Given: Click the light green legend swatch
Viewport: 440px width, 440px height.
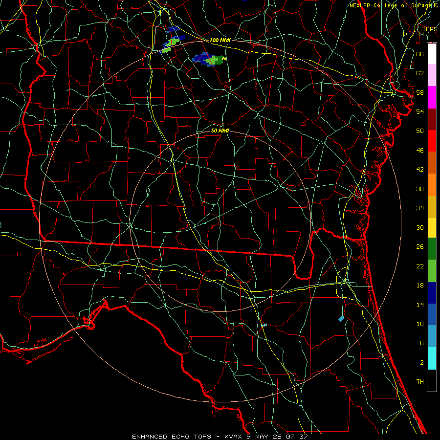Looking at the screenshot, I should [432, 271].
